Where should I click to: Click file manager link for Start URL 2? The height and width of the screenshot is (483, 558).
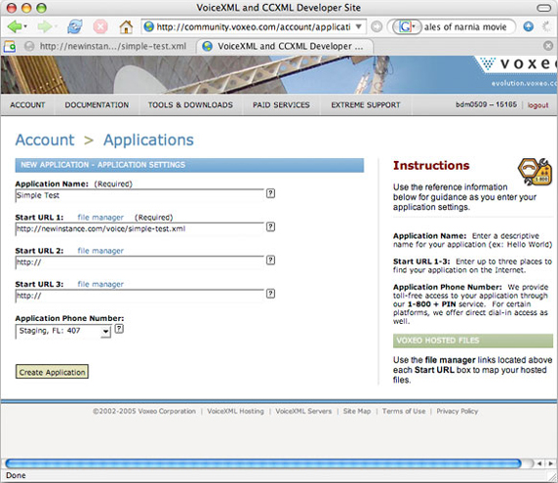[100, 251]
